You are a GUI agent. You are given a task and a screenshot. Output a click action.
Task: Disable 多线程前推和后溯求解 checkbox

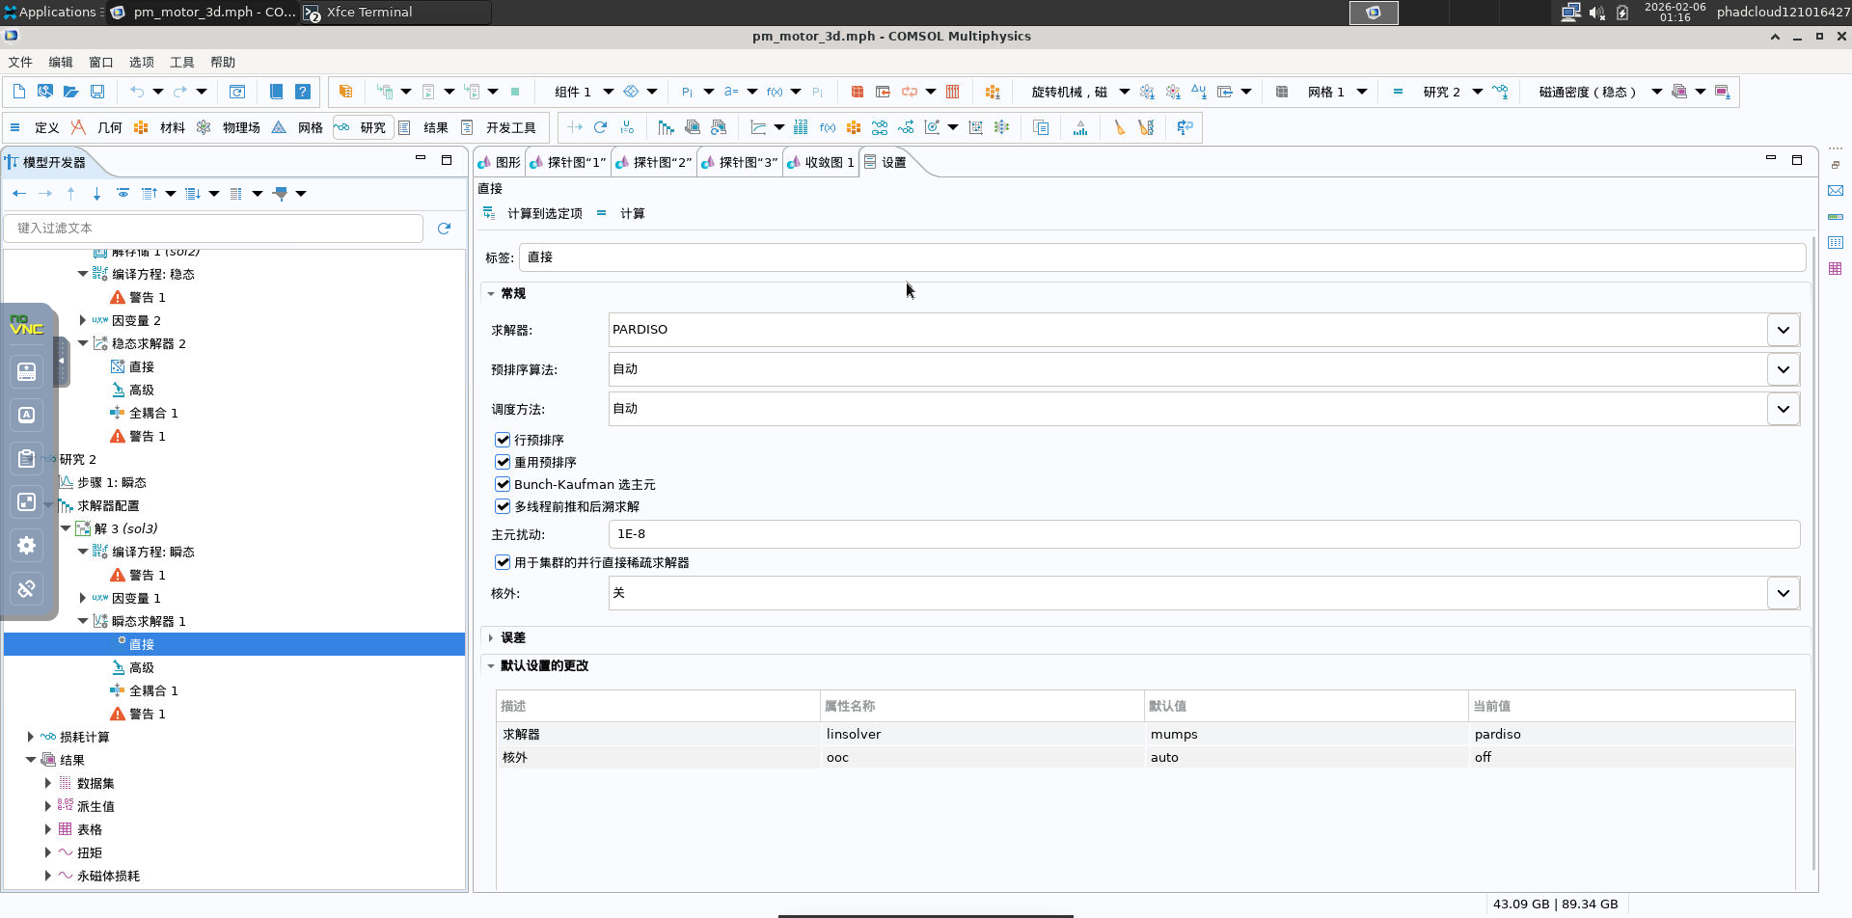pyautogui.click(x=503, y=506)
